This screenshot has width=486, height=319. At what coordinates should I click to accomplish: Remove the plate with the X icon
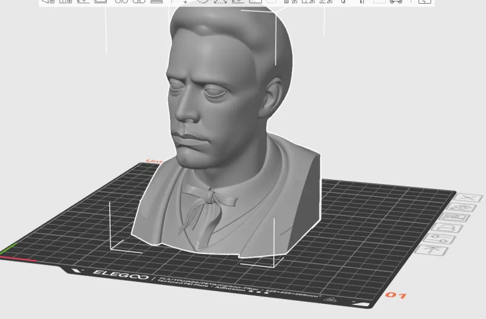tap(469, 198)
